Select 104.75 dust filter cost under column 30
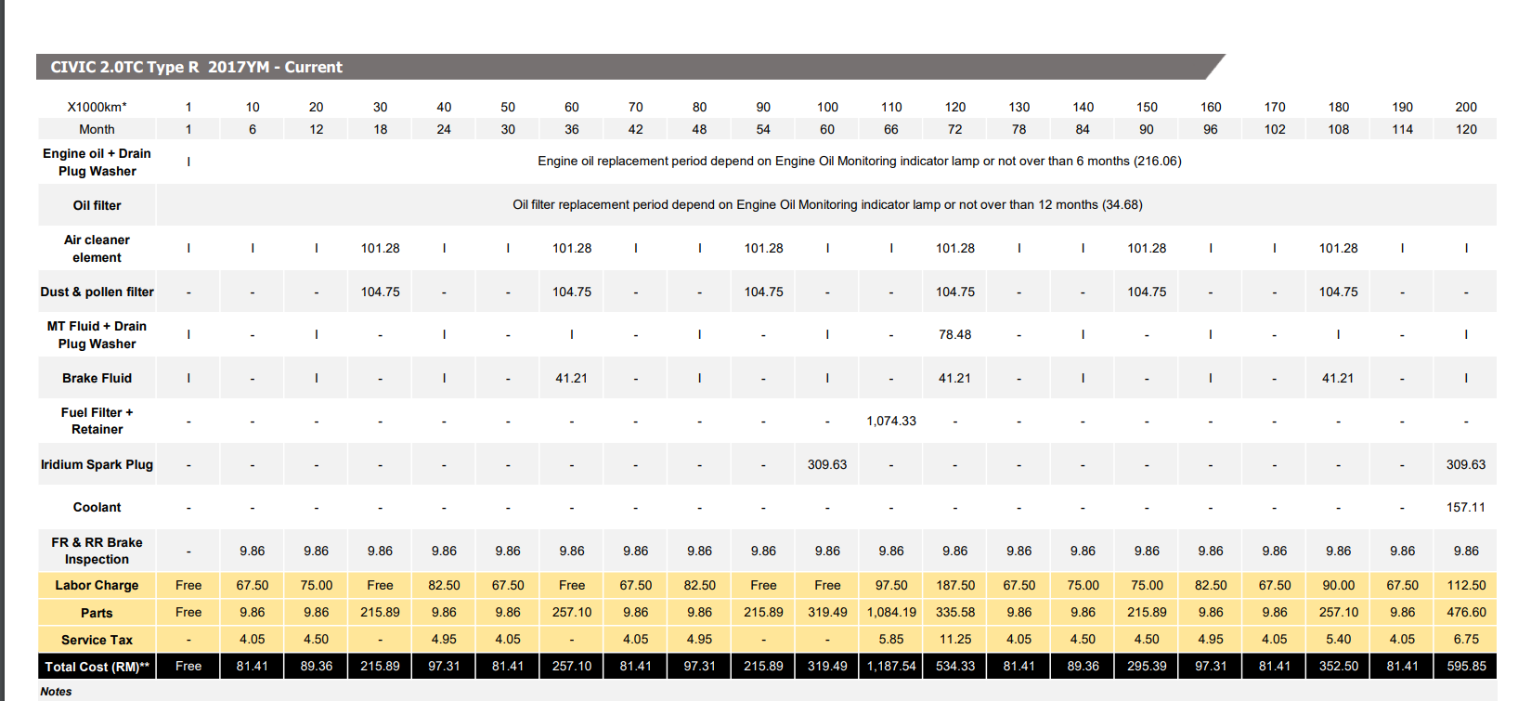The image size is (1518, 701). 381,292
